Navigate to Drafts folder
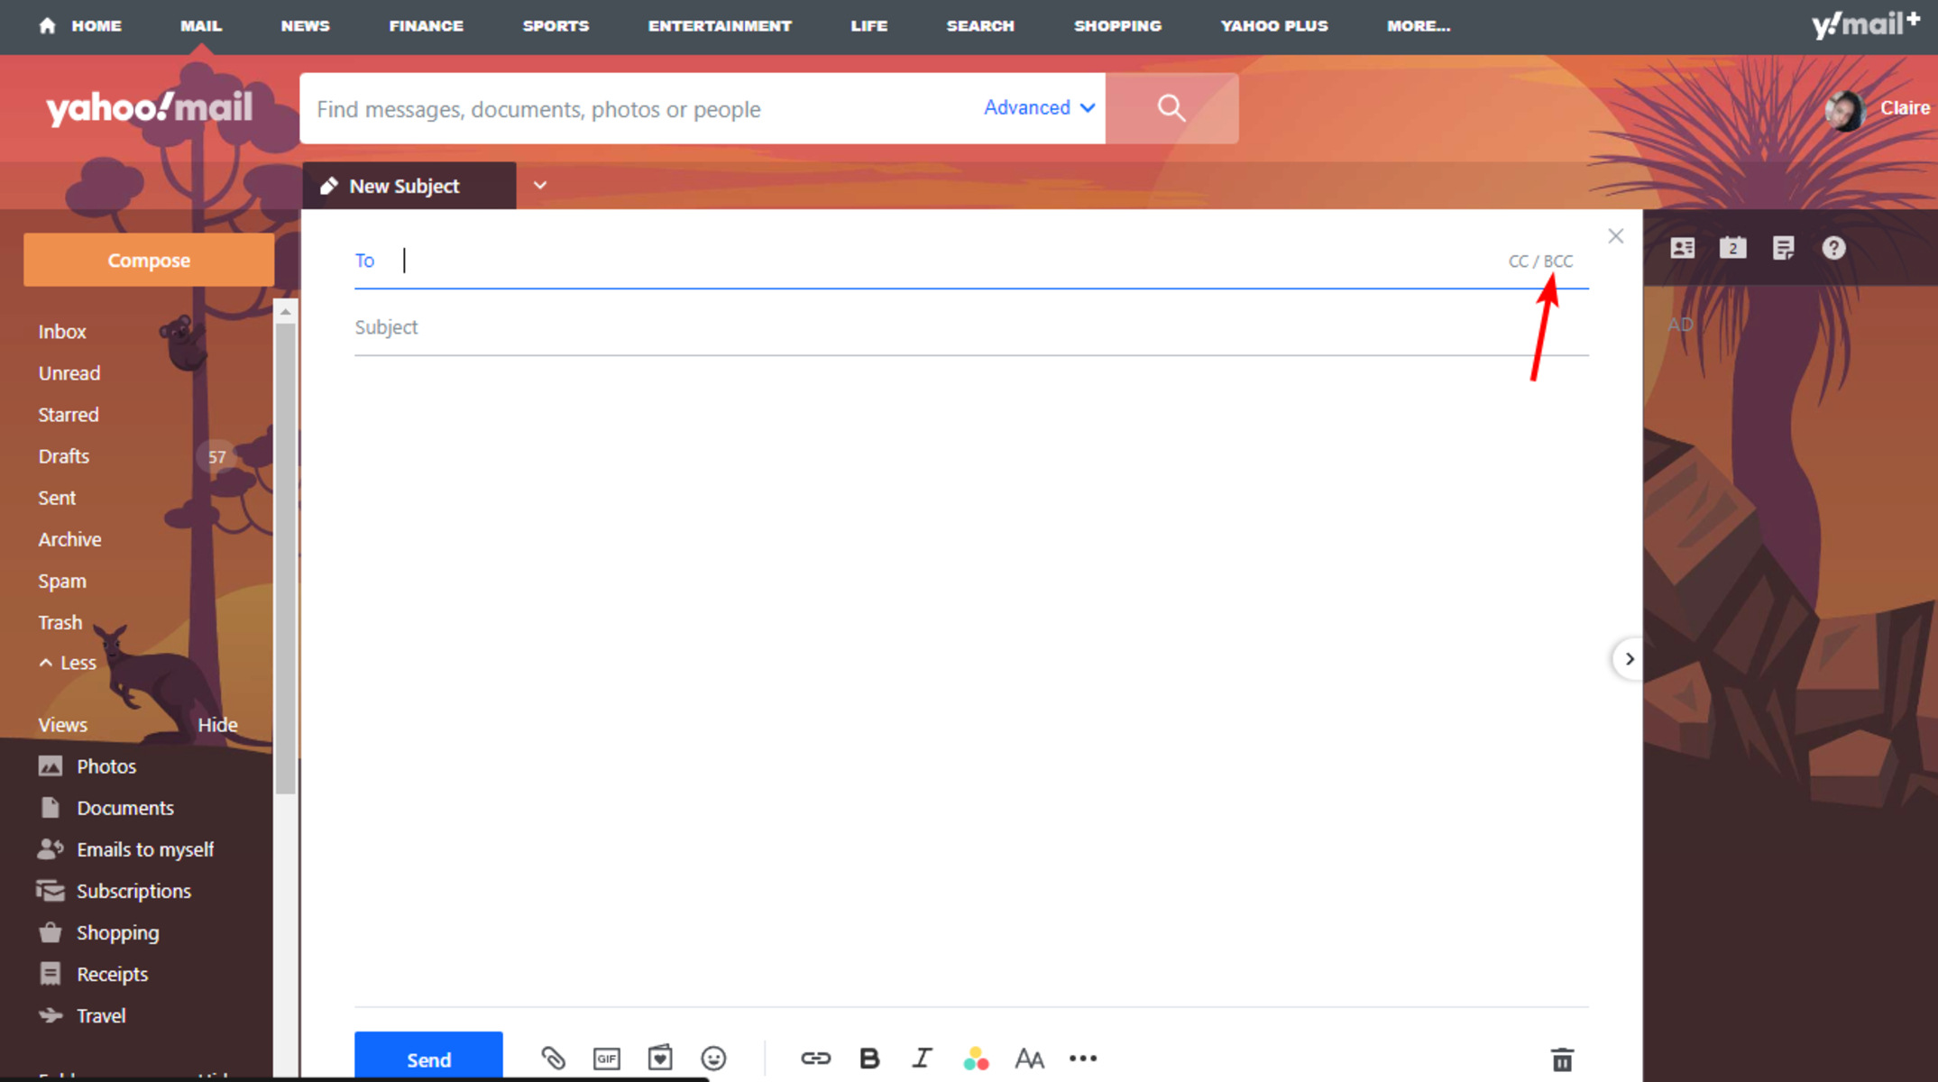Screen dimensions: 1938x1082 point(62,455)
